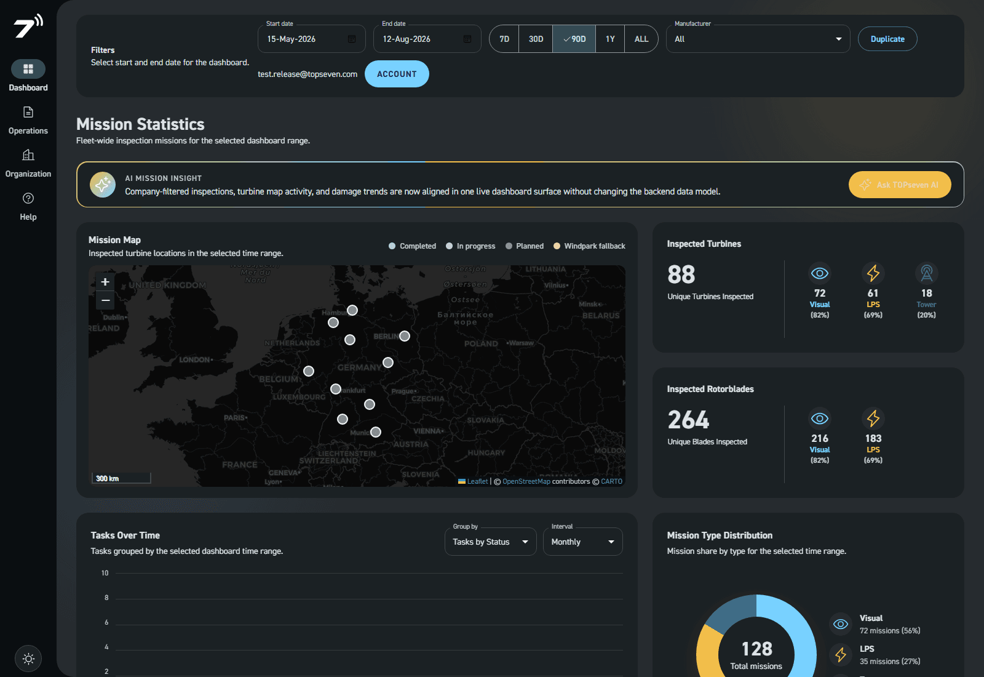This screenshot has height=677, width=984.
Task: Click LPS lightning icon in Mission Type legend
Action: tap(841, 655)
